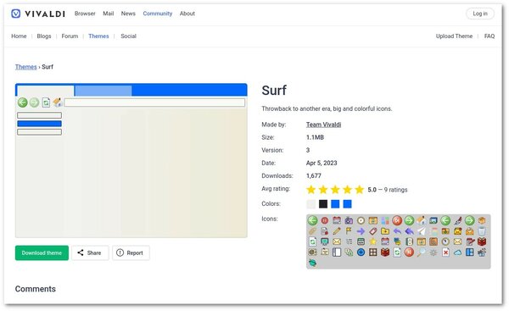Click the Surf theme preview image
Viewport: 509px width, 311px height.
coord(131,160)
